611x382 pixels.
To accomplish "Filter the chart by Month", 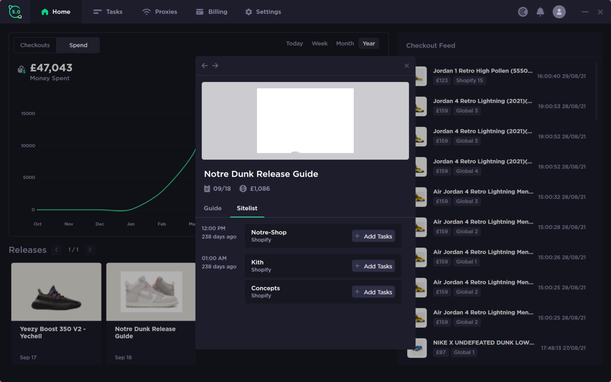I will (x=345, y=44).
